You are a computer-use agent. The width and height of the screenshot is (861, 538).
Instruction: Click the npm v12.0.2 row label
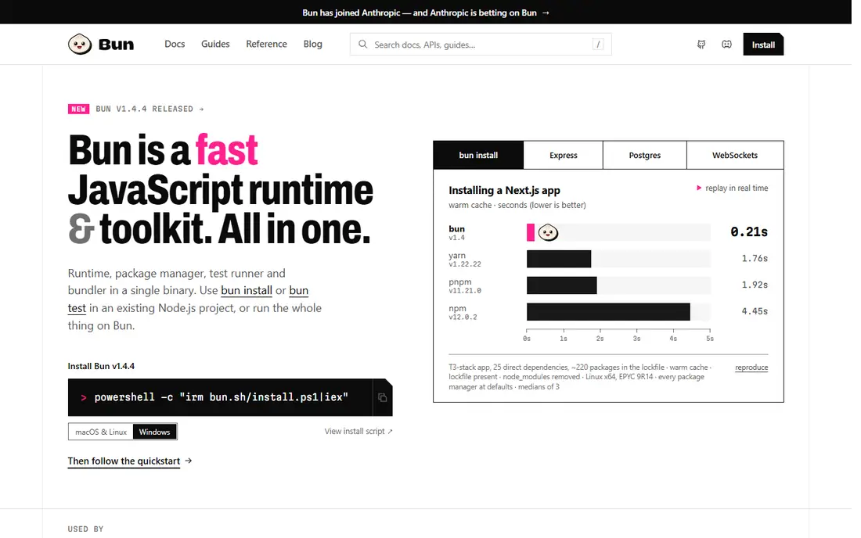(x=463, y=312)
